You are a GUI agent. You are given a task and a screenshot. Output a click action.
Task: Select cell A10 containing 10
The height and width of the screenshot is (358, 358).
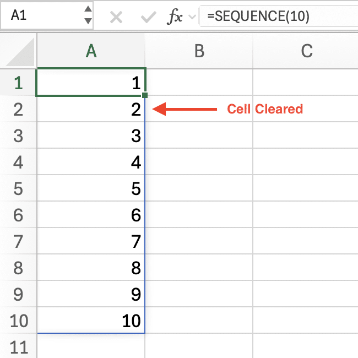click(91, 321)
